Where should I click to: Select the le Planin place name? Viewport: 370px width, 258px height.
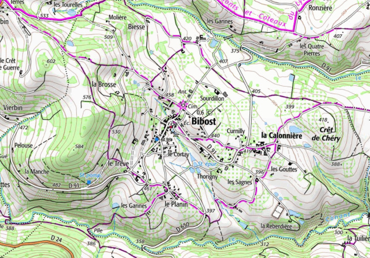tap(176, 204)
